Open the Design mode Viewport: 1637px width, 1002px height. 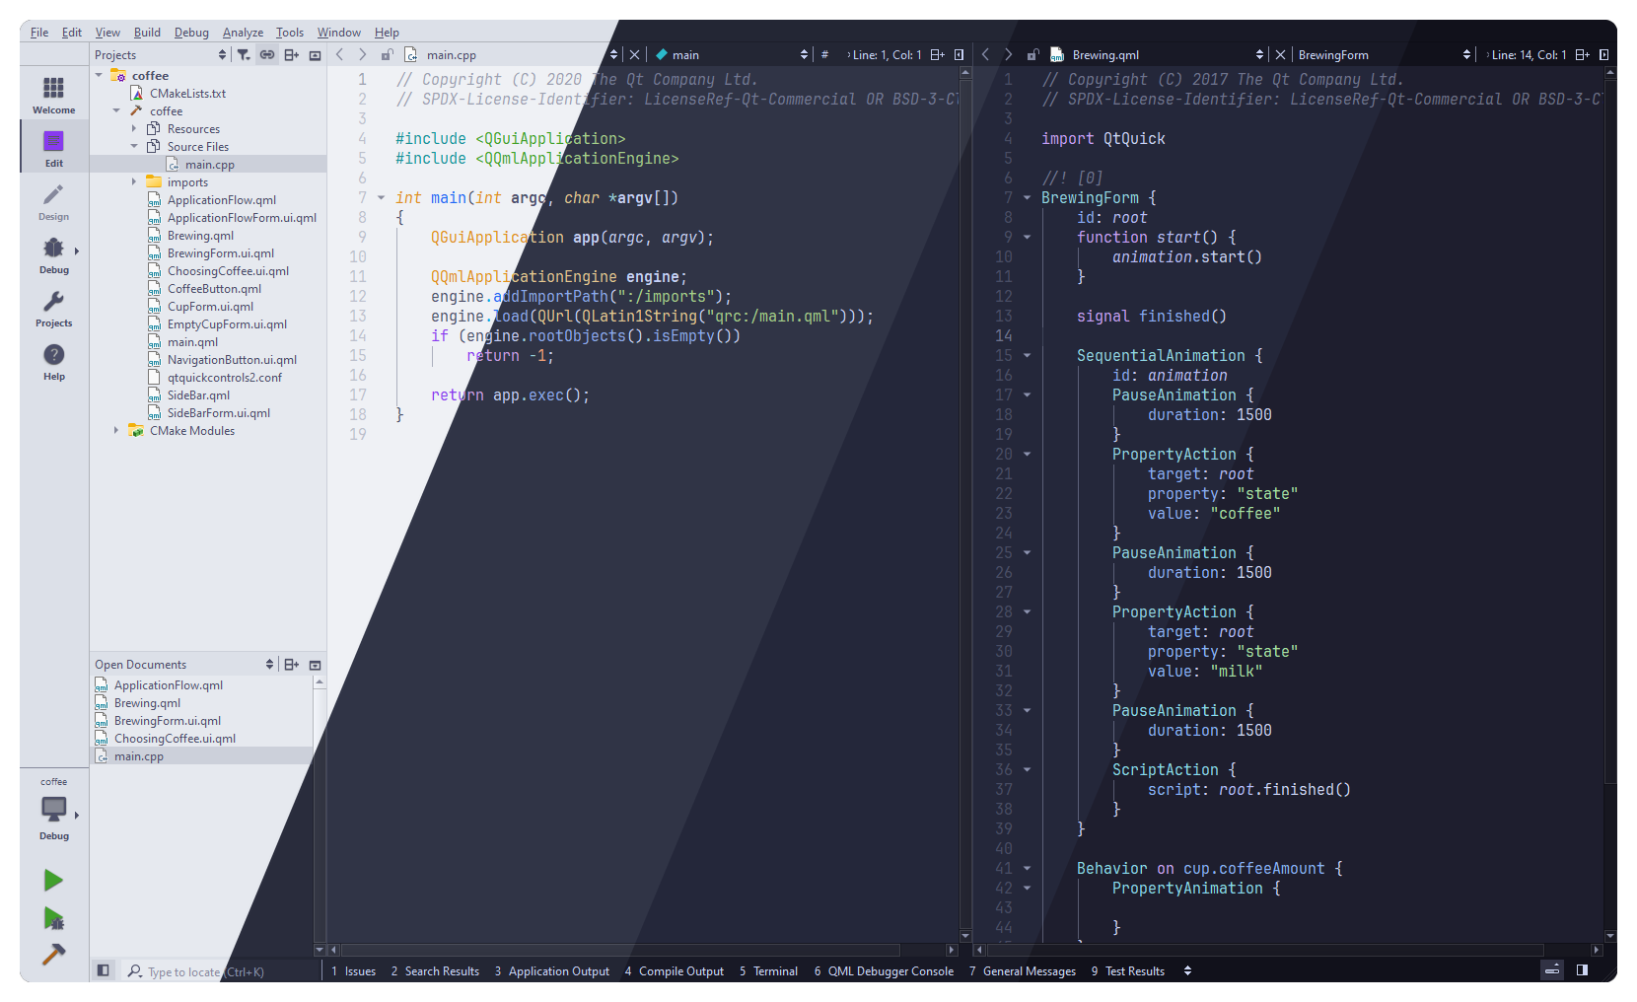click(53, 201)
